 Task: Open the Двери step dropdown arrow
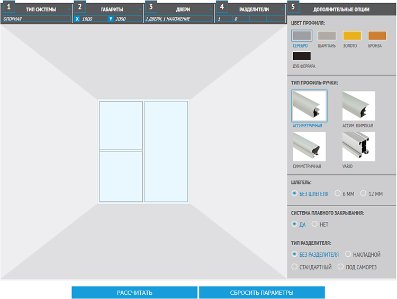tap(211, 10)
